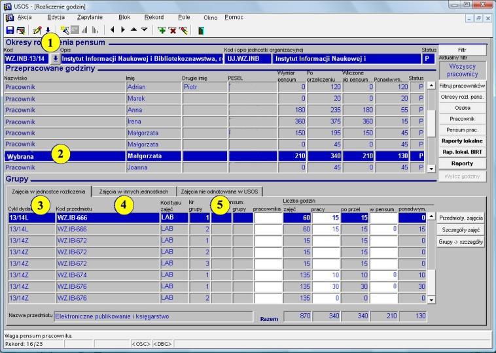
Task: Open the Akcja menu
Action: click(x=24, y=17)
